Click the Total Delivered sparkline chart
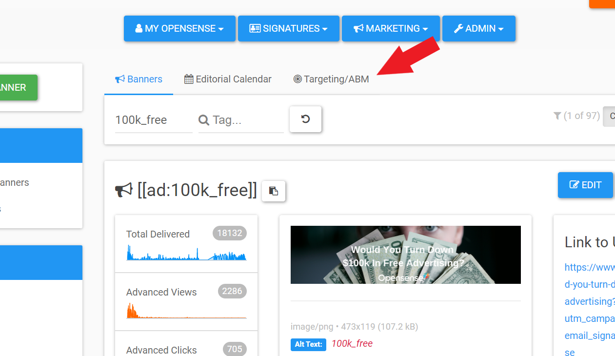The width and height of the screenshot is (615, 356). 186,253
